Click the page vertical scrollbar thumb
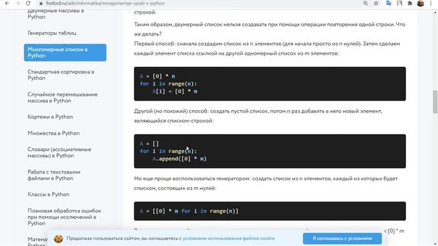This screenshot has width=438, height=246. pyautogui.click(x=435, y=102)
